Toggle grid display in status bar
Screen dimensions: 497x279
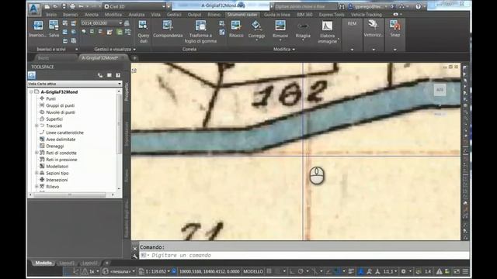269,271
